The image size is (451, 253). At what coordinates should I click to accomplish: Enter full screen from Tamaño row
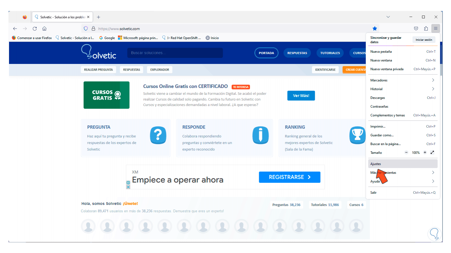tap(432, 152)
